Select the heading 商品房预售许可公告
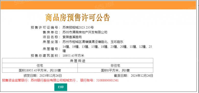Screen dimensions: 199x93 78,18
